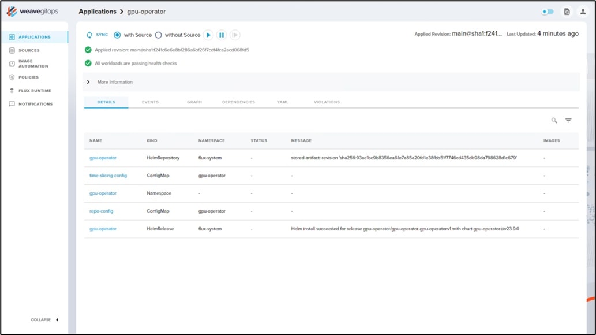Click the Flux Runtime icon
The height and width of the screenshot is (335, 596).
tap(12, 91)
